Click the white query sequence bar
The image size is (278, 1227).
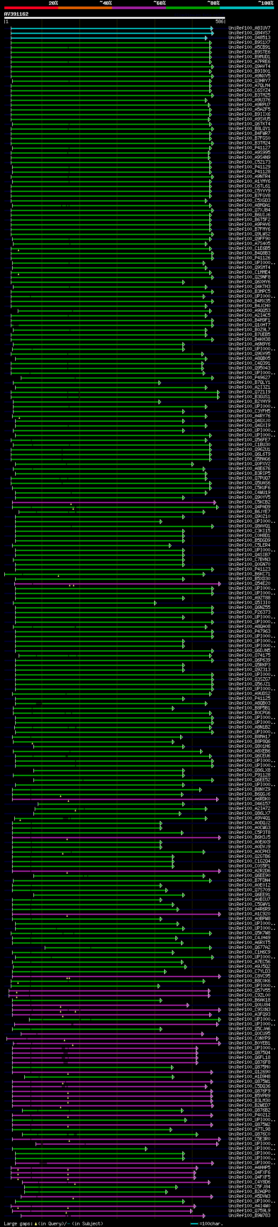(115, 18)
